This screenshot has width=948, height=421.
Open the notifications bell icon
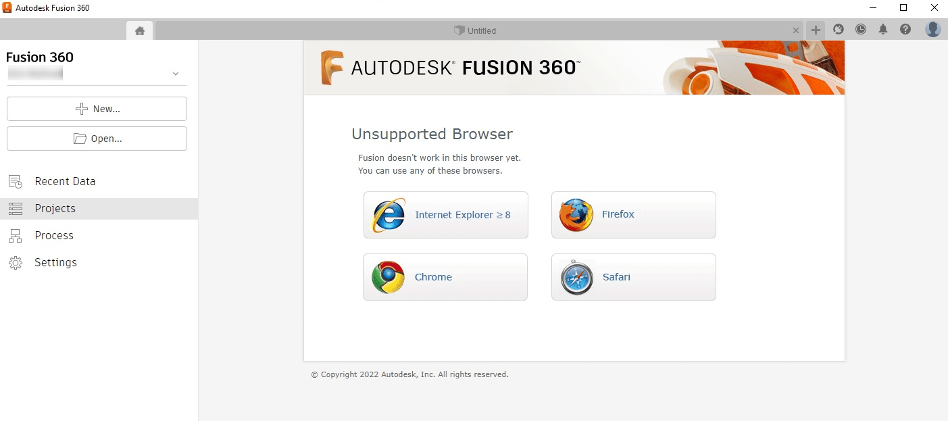[883, 30]
